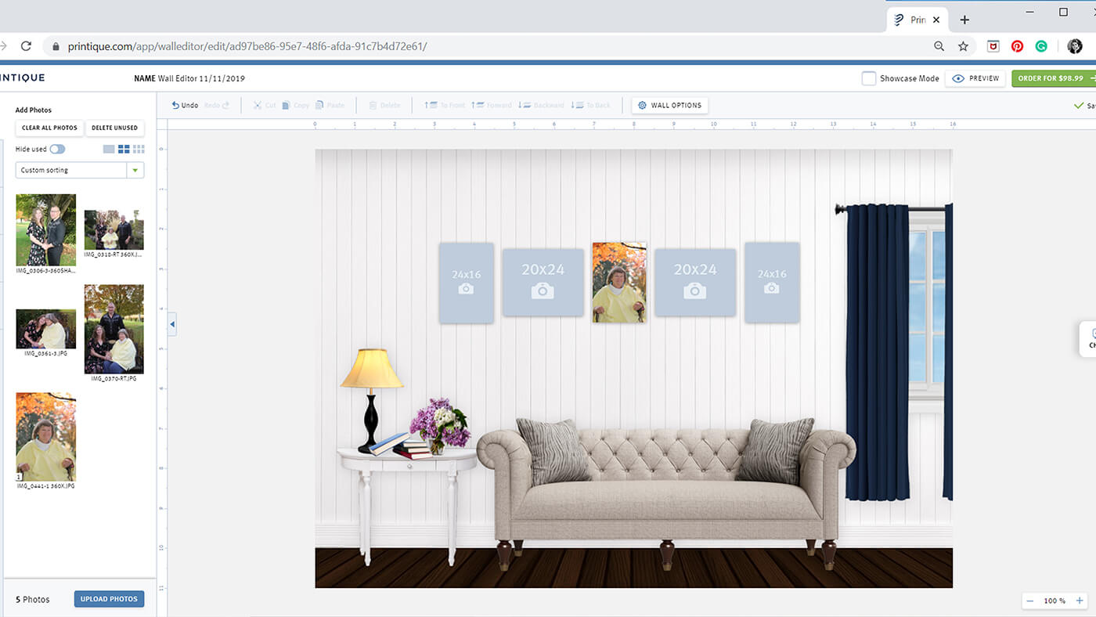Toggle the Hide used switch

pos(57,149)
